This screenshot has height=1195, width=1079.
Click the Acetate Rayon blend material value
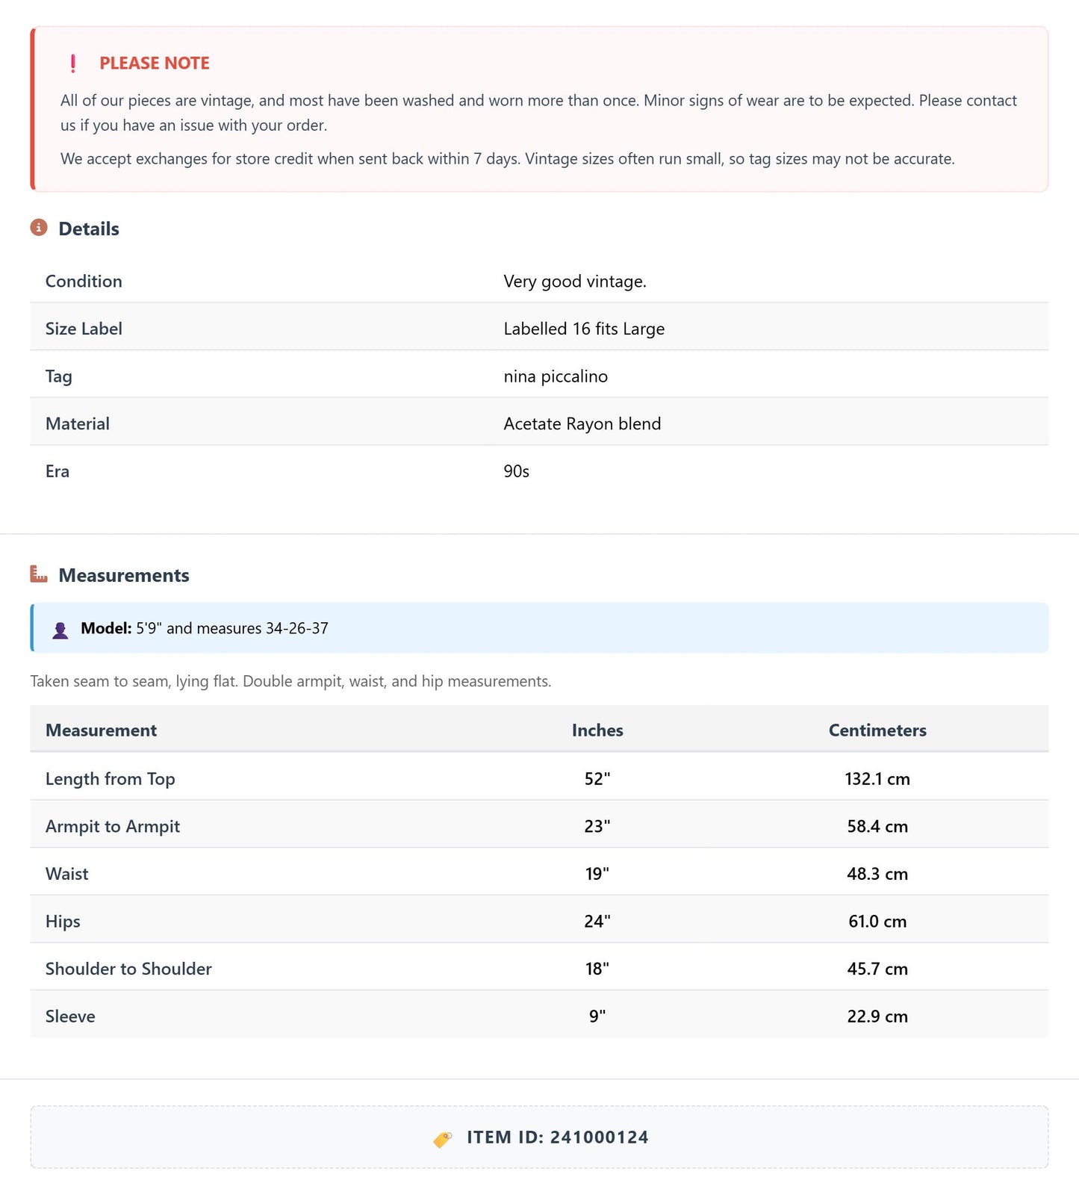pyautogui.click(x=582, y=424)
